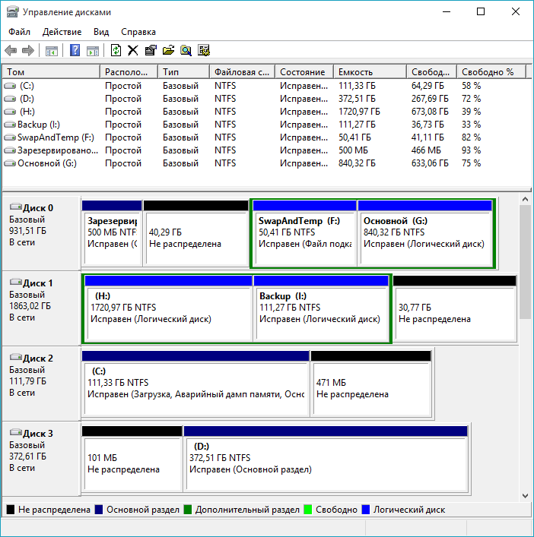This screenshot has width=534, height=537.
Task: Click bright green Свободно legend swatch
Action: click(x=308, y=510)
